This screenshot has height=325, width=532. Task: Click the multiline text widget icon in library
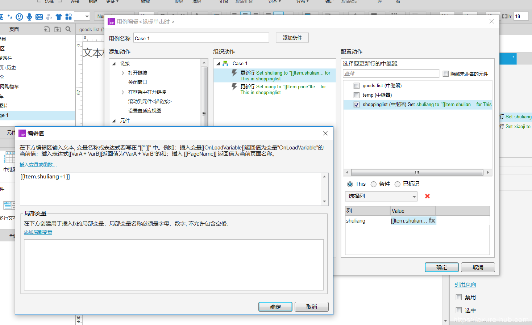(9, 206)
